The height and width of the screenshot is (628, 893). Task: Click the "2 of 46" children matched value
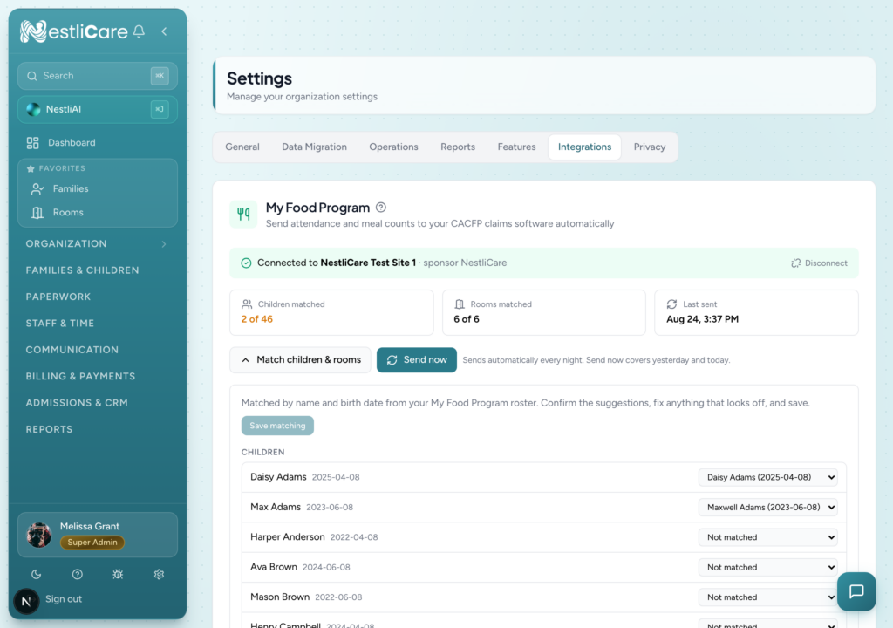(x=257, y=319)
